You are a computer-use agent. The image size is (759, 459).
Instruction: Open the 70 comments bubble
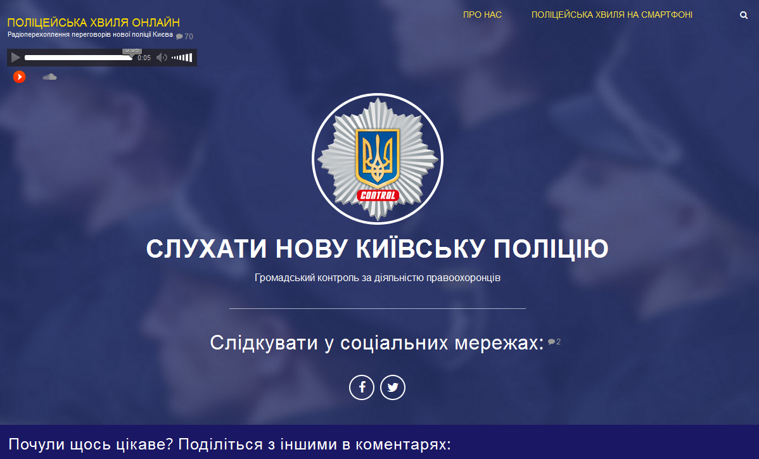coord(184,36)
